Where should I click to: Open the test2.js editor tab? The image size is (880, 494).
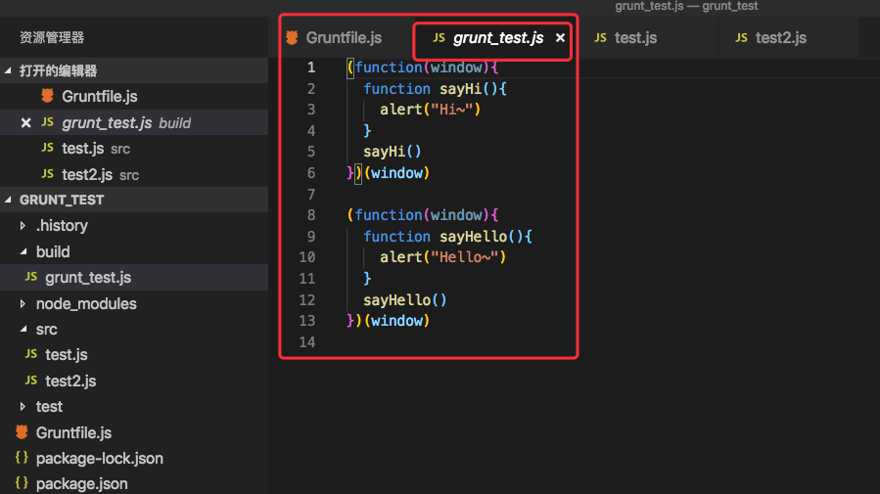pos(781,37)
